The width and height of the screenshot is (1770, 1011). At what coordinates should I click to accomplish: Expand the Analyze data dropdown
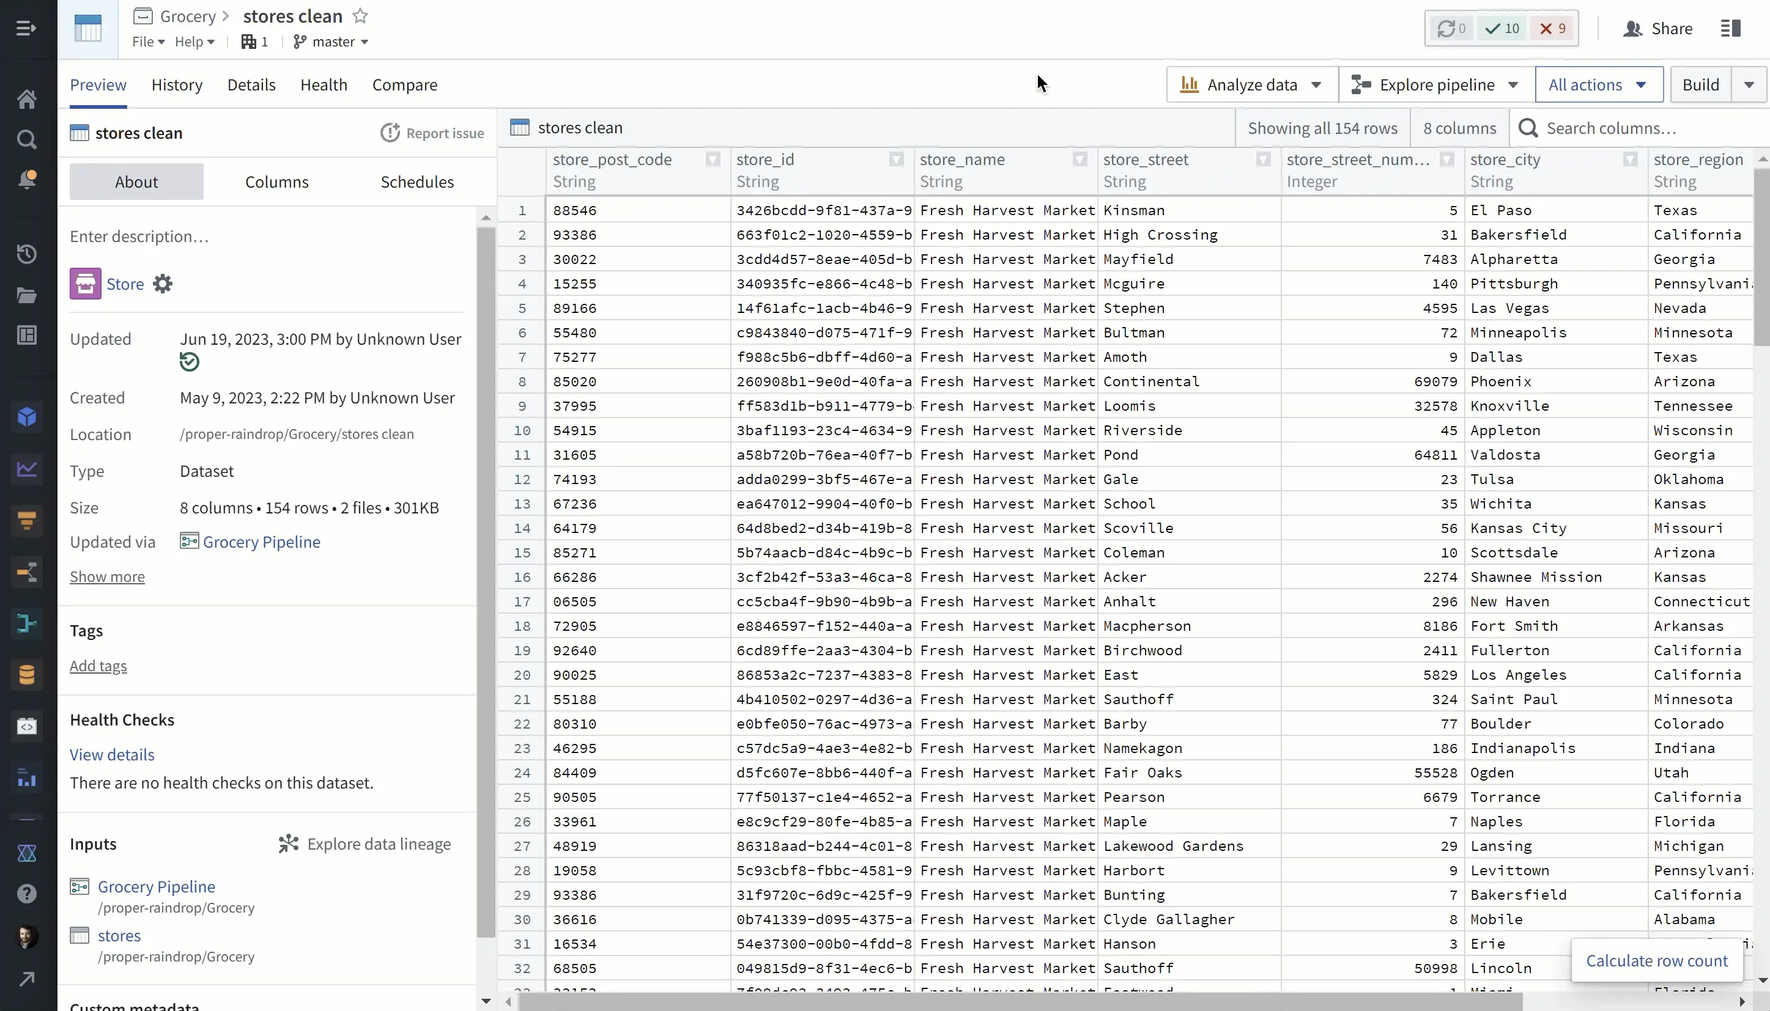(1252, 85)
